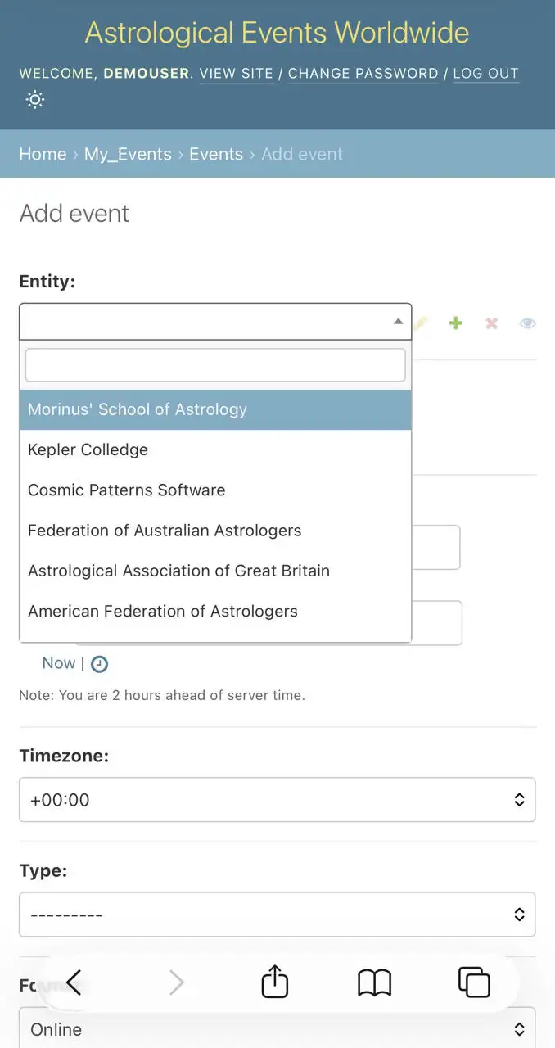Edit the selected entity with the pencil icon
Screen dimensions: 555x1048
pyautogui.click(x=420, y=323)
